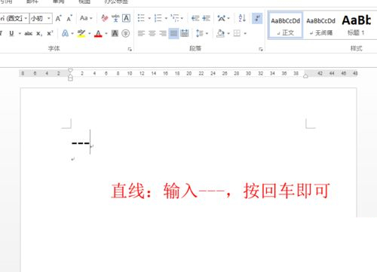Click first line indent ruler marker
377x272 pixels.
(x=70, y=70)
